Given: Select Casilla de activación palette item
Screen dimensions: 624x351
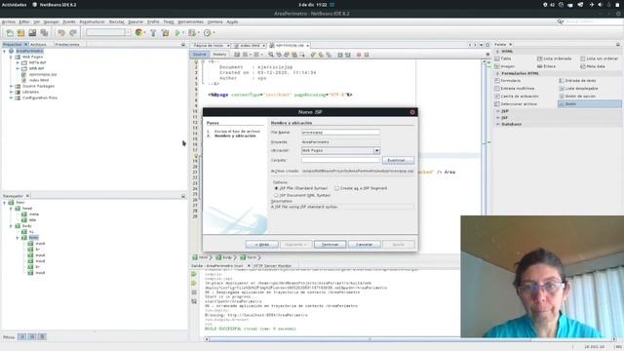Looking at the screenshot, I should pyautogui.click(x=516, y=97).
